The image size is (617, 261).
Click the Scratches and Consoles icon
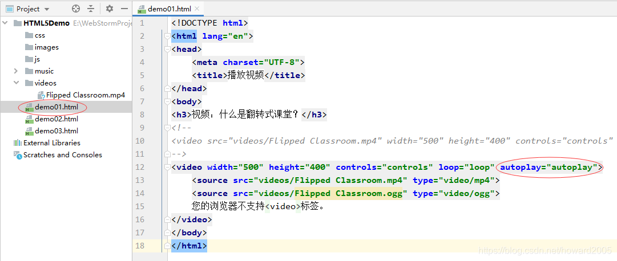(18, 155)
